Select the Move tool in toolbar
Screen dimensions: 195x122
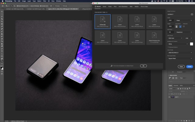point(2,12)
